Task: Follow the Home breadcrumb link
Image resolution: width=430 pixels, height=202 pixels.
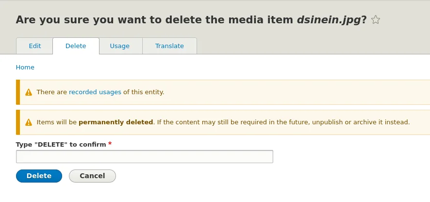Action: click(x=25, y=67)
